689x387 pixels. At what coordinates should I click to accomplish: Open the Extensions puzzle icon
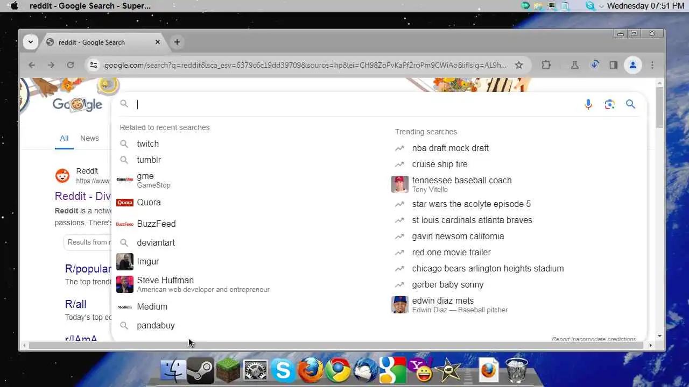click(x=546, y=65)
